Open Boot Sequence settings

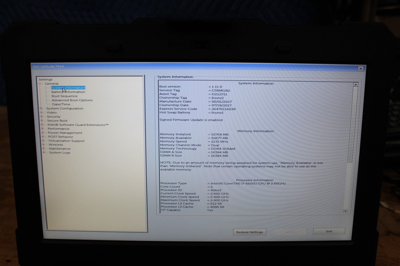(x=64, y=96)
